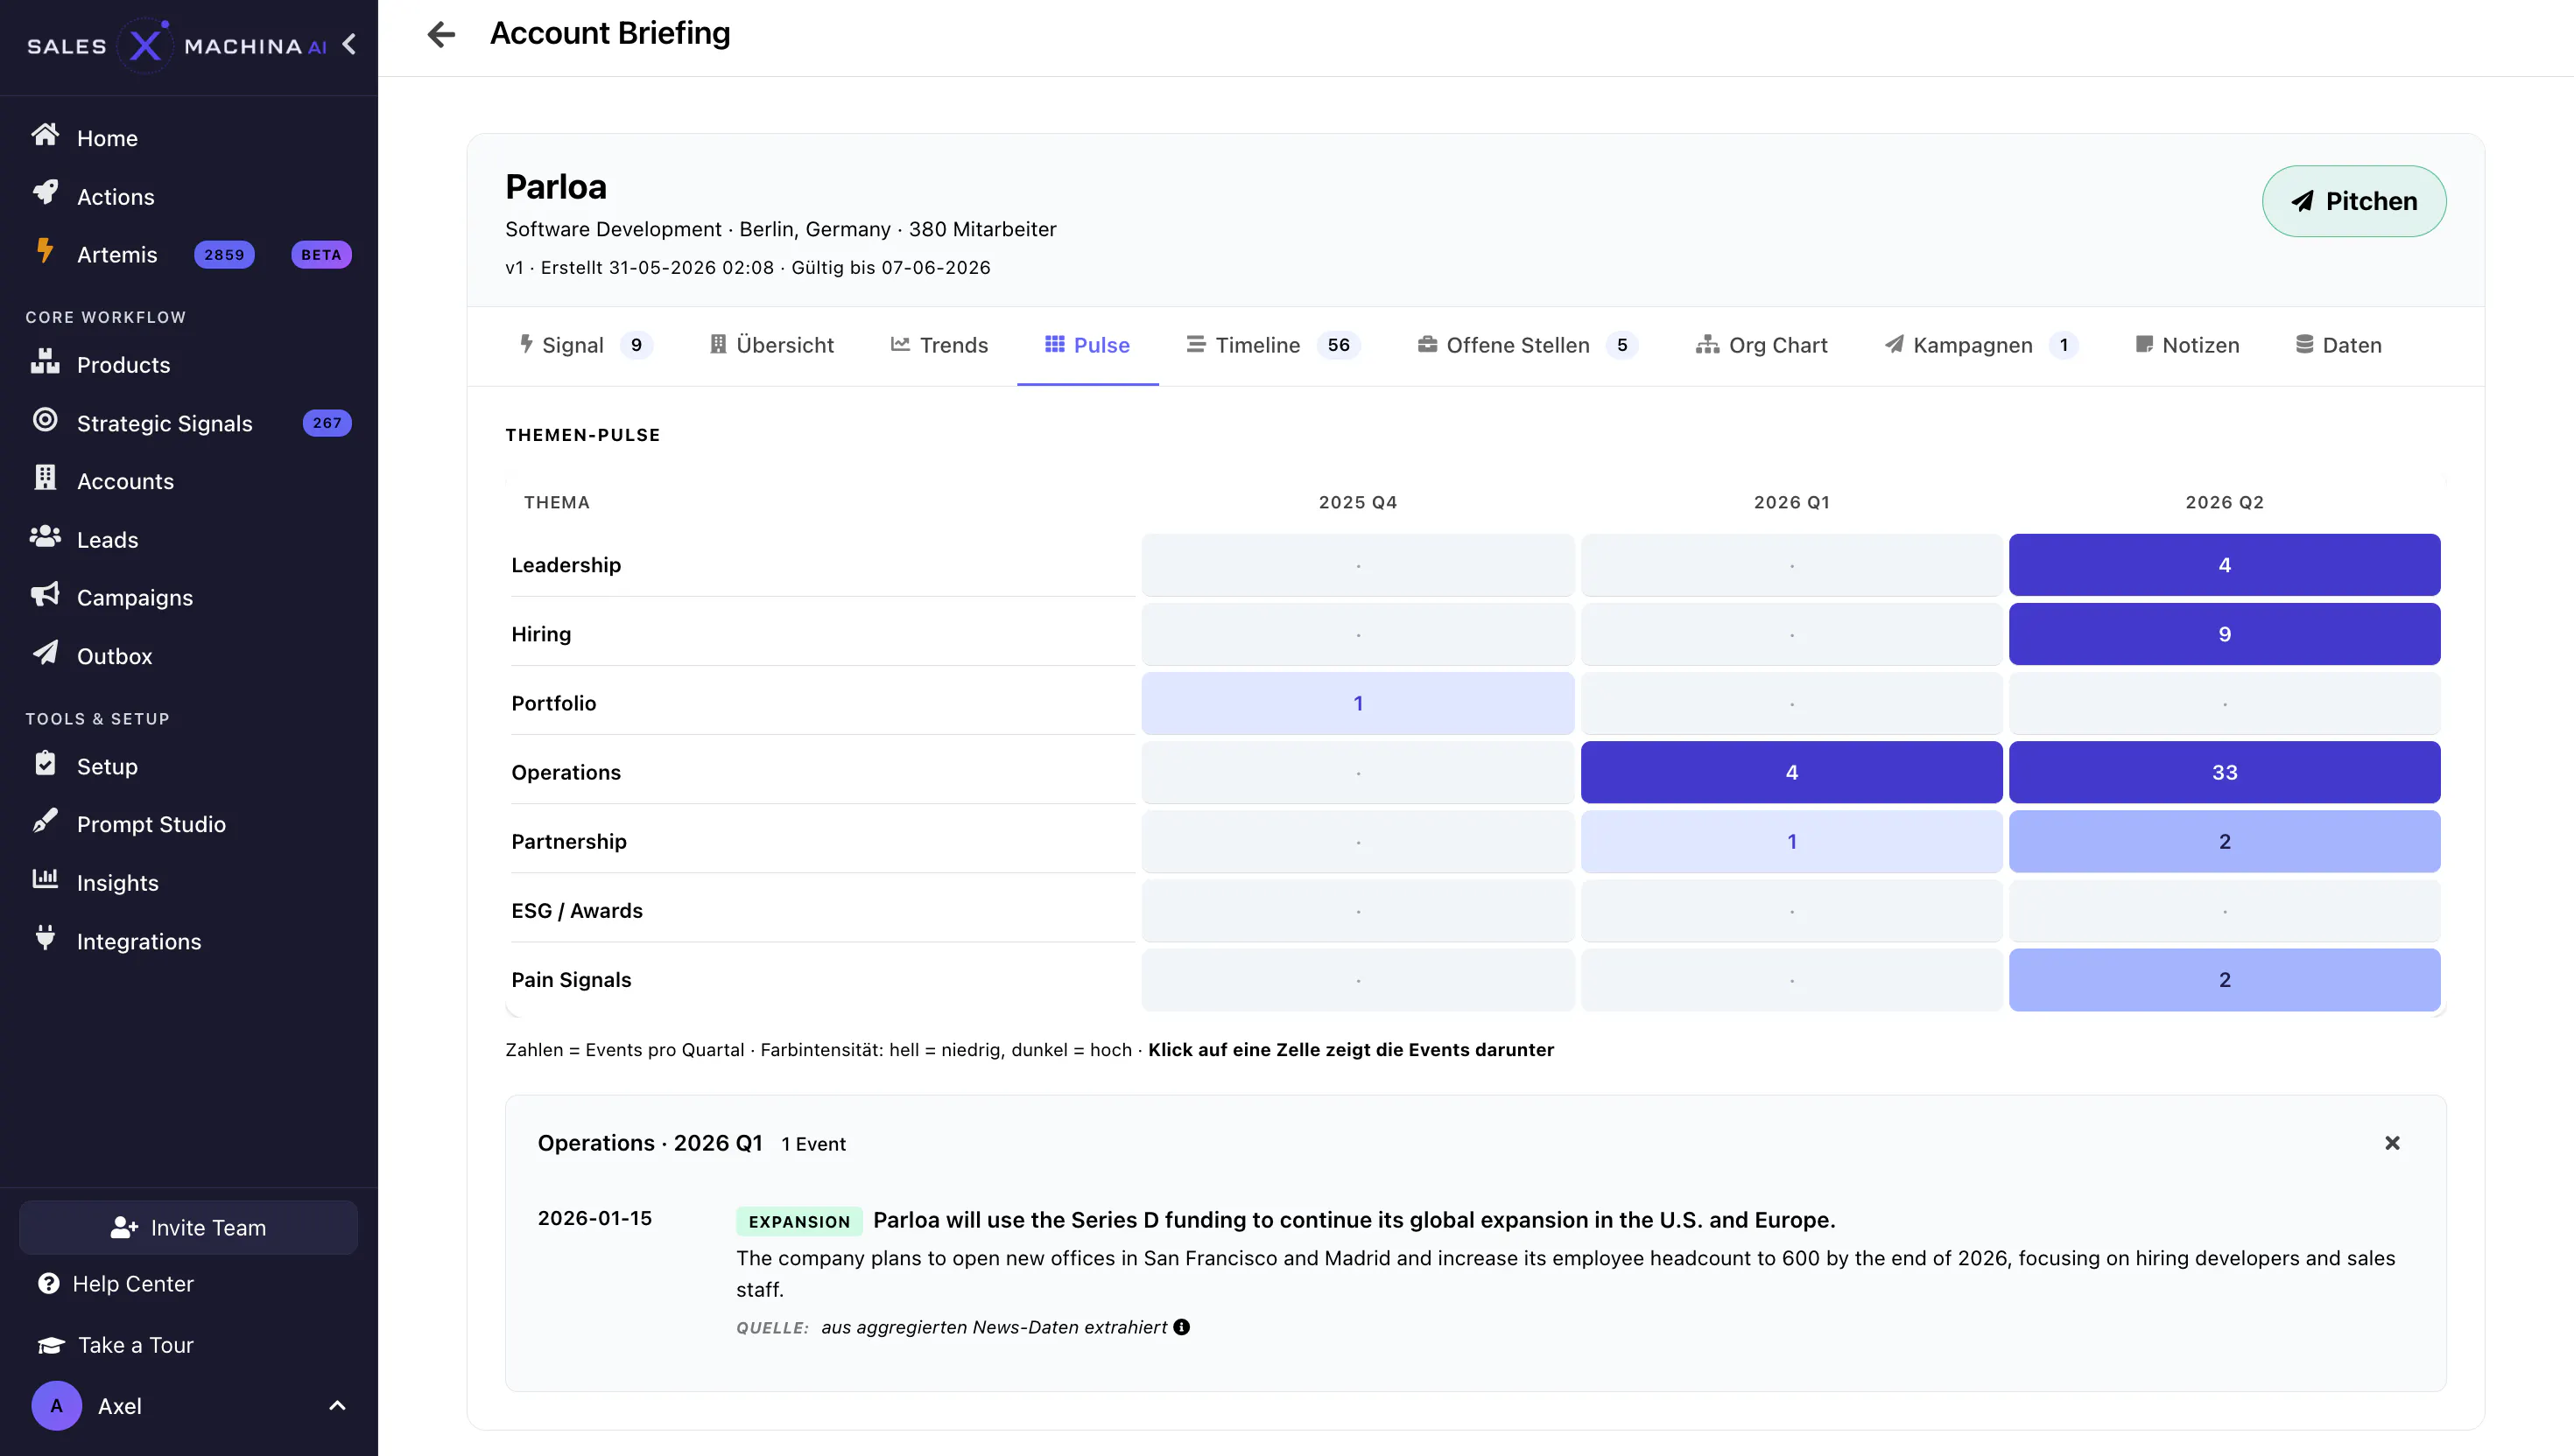Screen dimensions: 2574x1456
Task: Click the back arrow beside Account Briefing
Action: (x=441, y=34)
